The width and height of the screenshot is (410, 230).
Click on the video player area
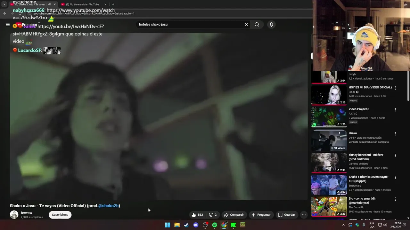click(x=159, y=116)
